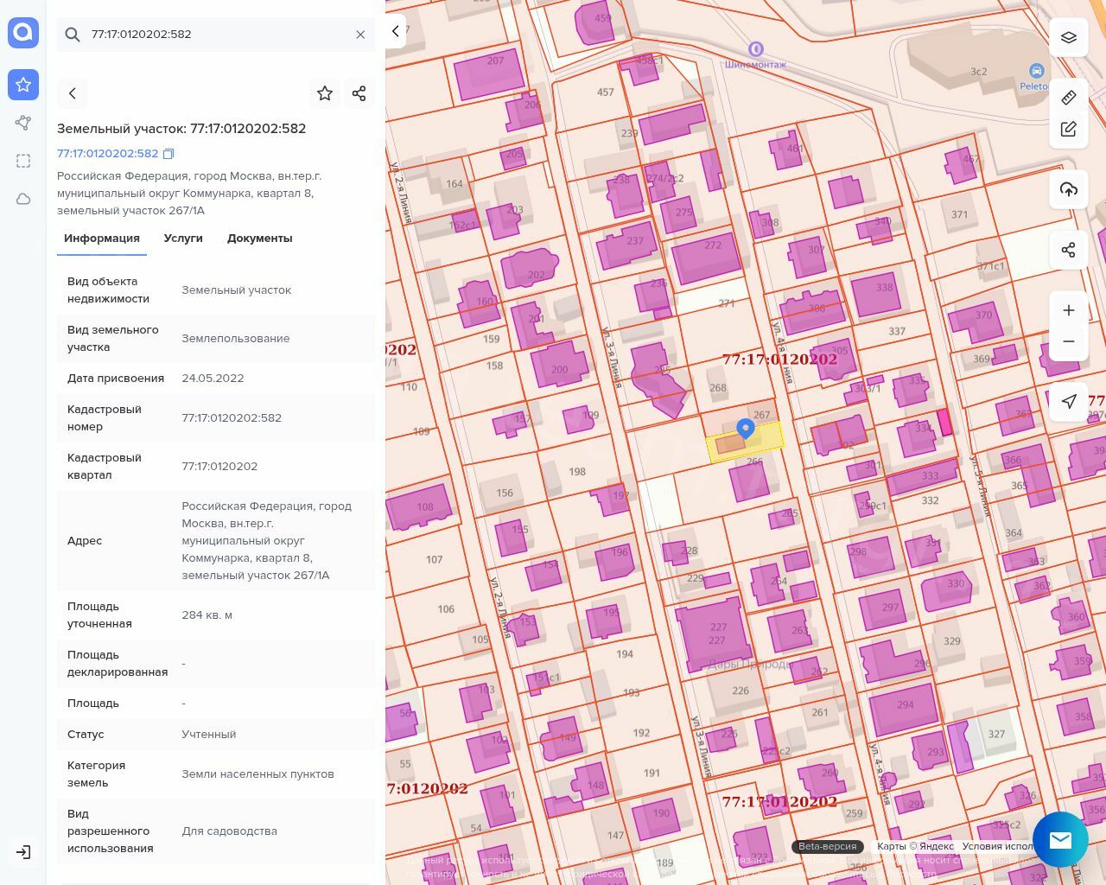Image resolution: width=1106 pixels, height=885 pixels.
Task: Open cadastral number link 77:17:0120202:582
Action: [x=107, y=154]
